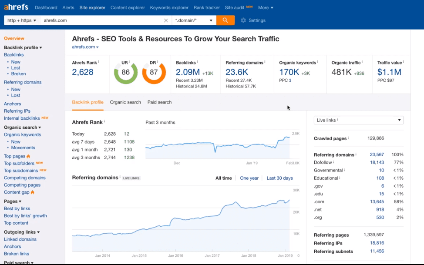The image size is (424, 265).
Task: Click the info icon beside Backlinks metric
Action: (x=197, y=62)
